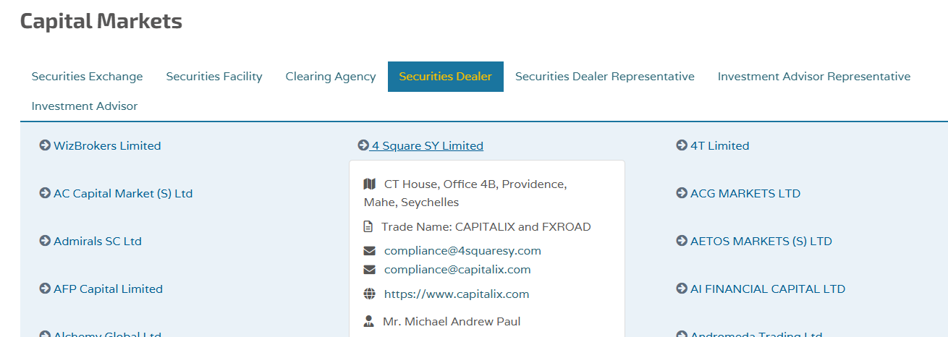Click the globe icon beside the capitalix website

point(370,294)
